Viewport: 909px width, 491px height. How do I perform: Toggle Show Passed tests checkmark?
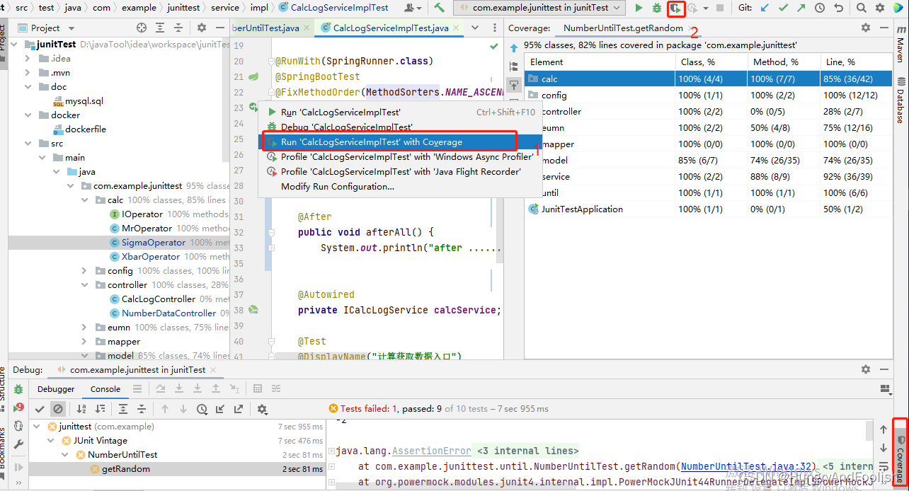tap(40, 409)
